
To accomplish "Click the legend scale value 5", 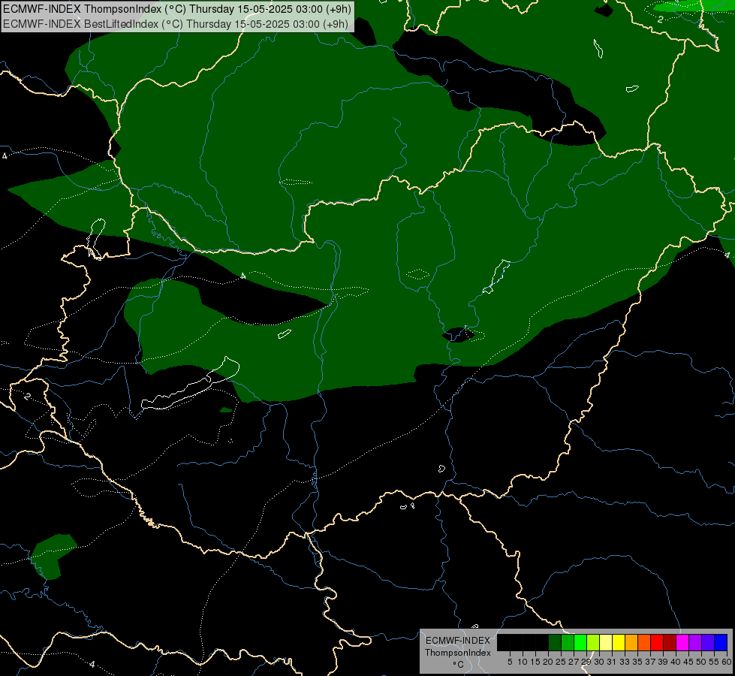I will 510,662.
